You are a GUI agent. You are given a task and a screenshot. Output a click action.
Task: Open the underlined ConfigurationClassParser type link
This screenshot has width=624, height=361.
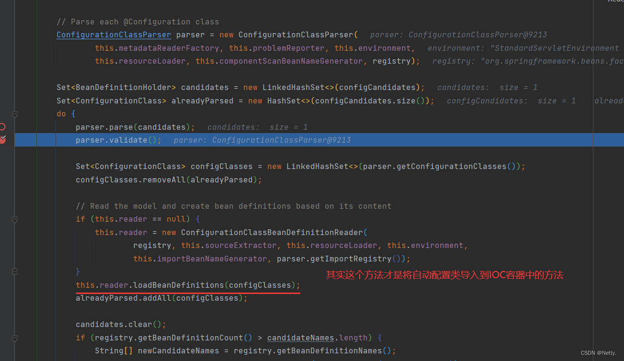click(114, 34)
